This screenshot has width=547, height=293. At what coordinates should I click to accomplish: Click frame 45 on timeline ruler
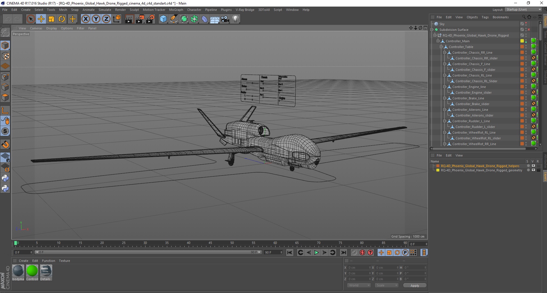210,244
